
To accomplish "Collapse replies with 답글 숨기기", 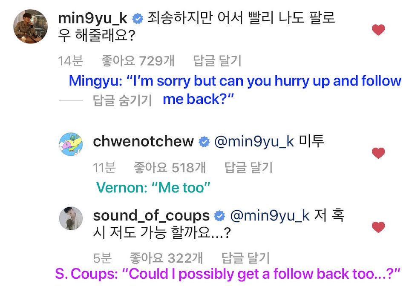I will pyautogui.click(x=122, y=100).
